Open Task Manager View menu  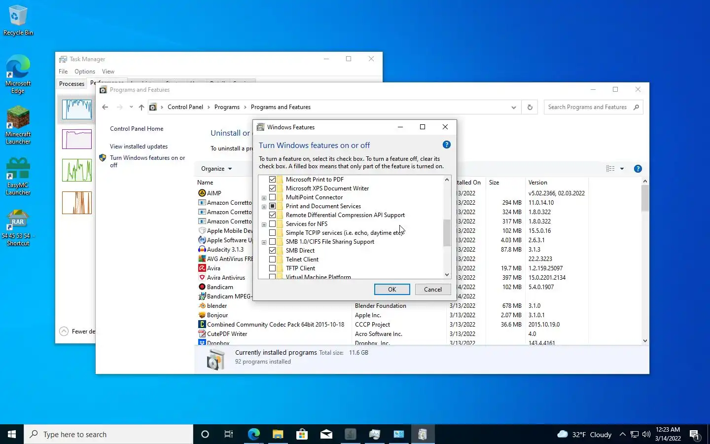pos(108,72)
